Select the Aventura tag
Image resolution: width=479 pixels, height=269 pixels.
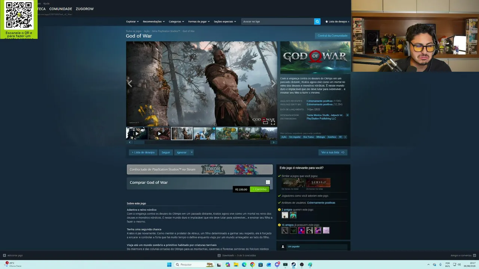click(332, 137)
